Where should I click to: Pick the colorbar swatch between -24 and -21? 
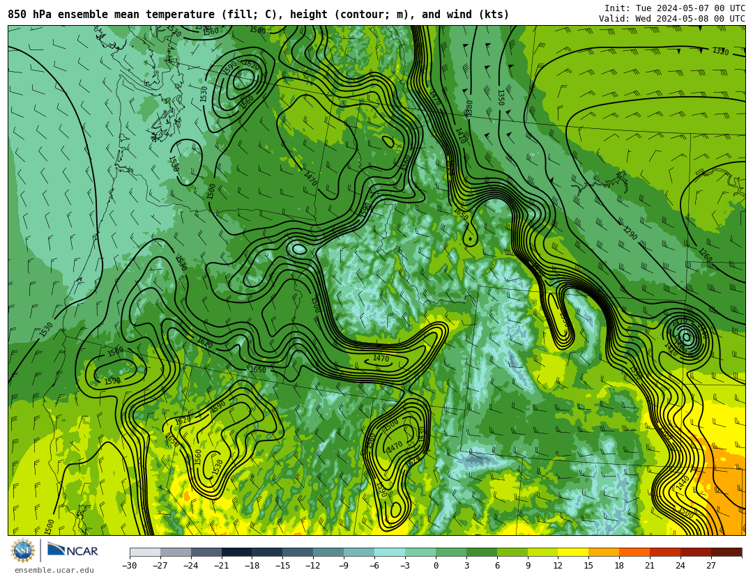coord(206,552)
